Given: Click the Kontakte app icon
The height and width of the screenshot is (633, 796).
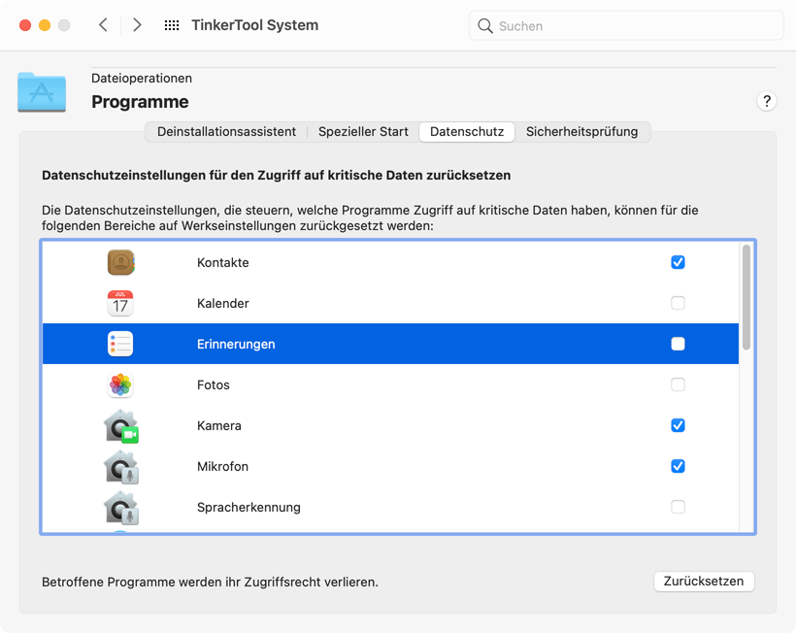Looking at the screenshot, I should click(x=120, y=262).
